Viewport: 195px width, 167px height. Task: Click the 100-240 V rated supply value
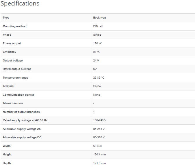[100, 120]
